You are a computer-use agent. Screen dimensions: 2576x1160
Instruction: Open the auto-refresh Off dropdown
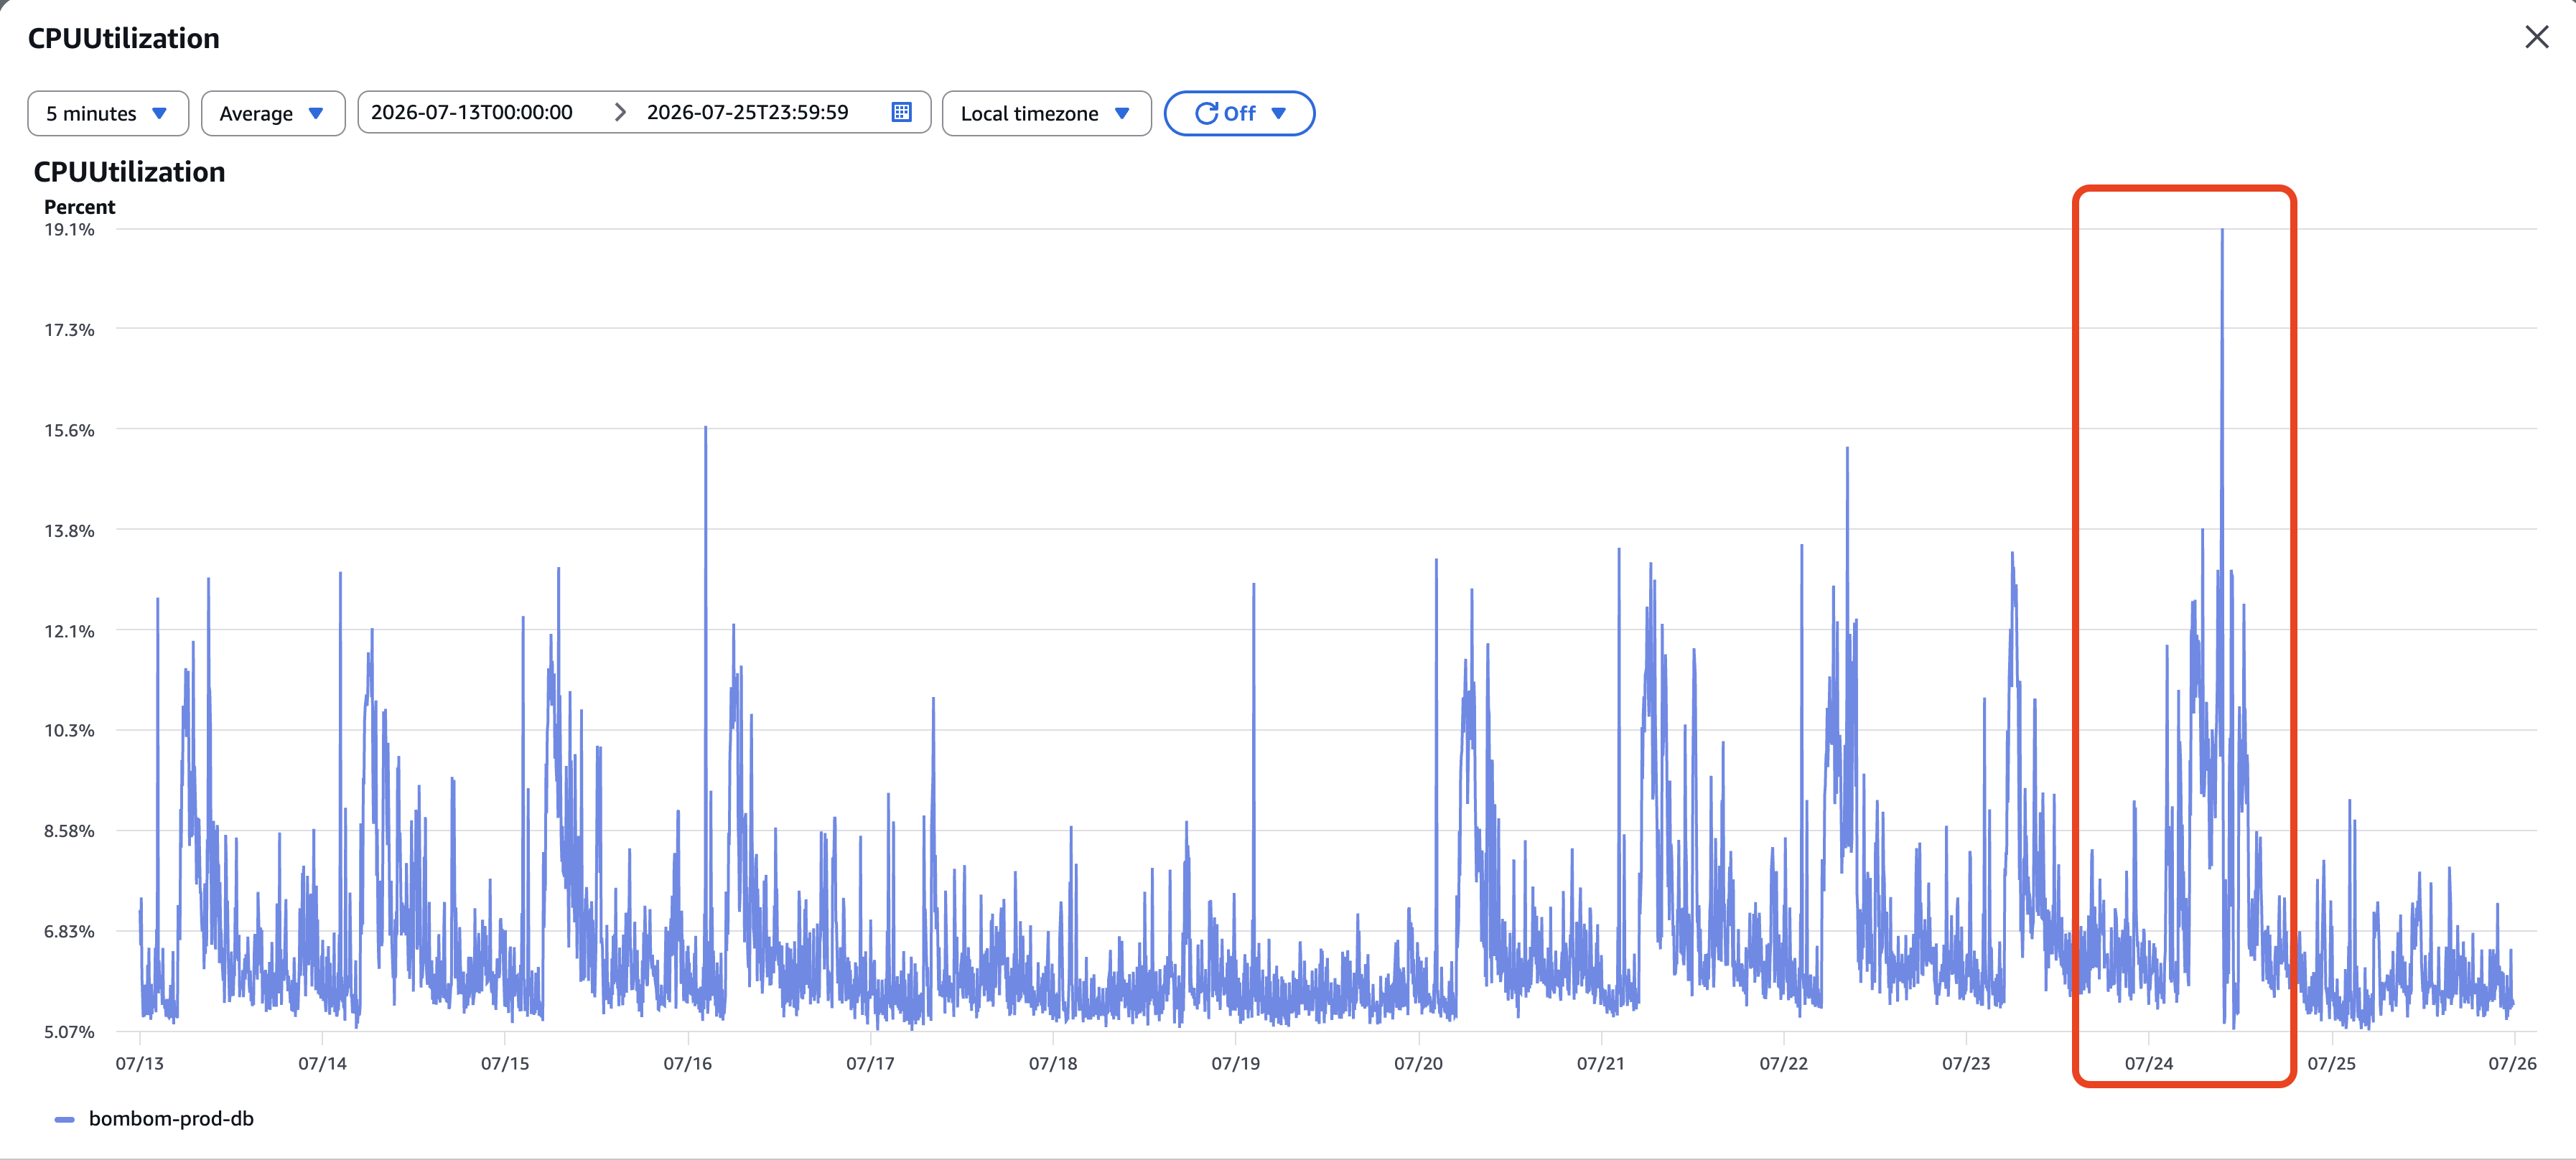click(x=1239, y=113)
